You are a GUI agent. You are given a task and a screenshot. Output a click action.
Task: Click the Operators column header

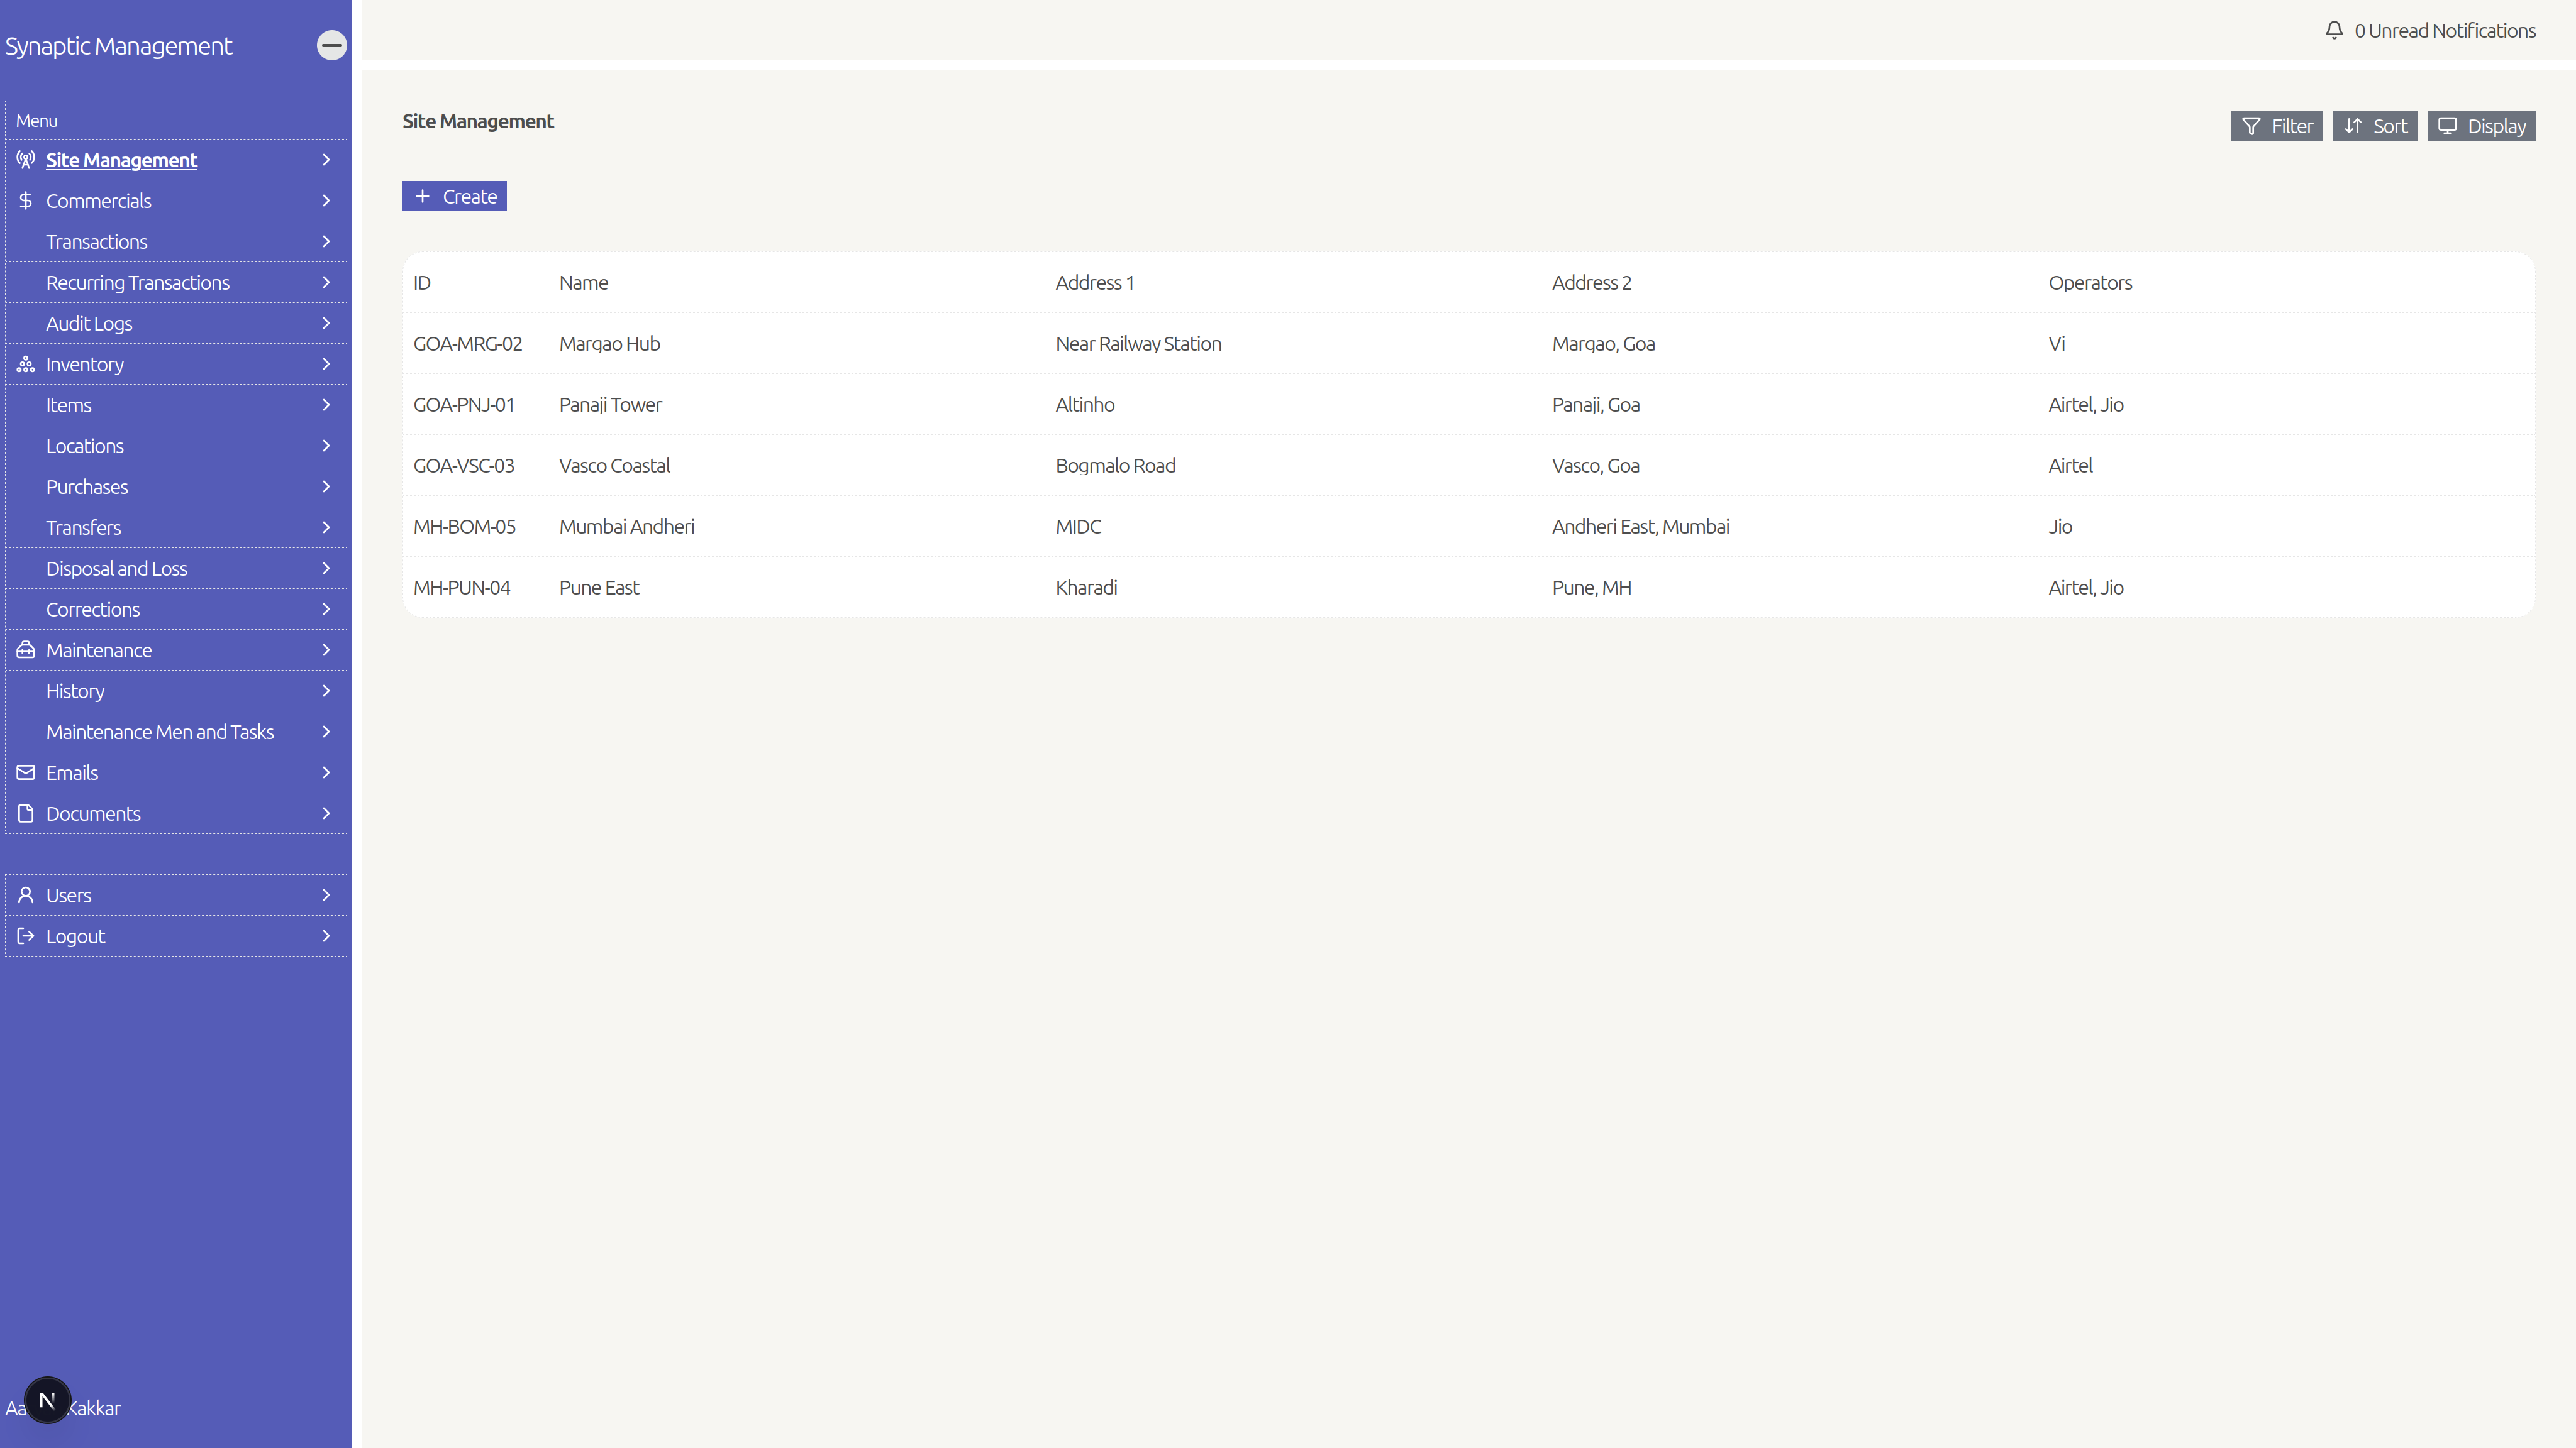pos(2090,283)
